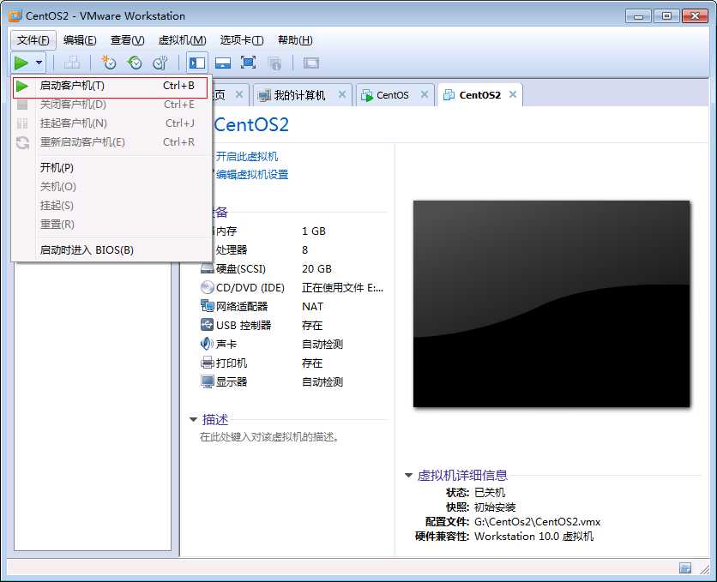Screen dimensions: 717x582
Task: Click the 显示器 monitor icon
Action: [208, 381]
